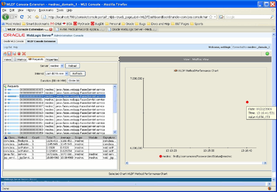Click the Firefox back arrow button
Viewport: 277px width, 192px height.
(6, 17)
